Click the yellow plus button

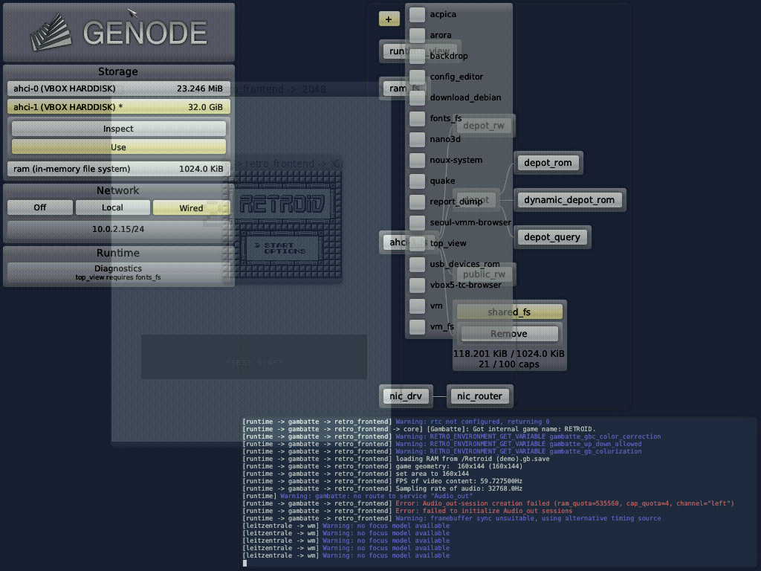(389, 19)
